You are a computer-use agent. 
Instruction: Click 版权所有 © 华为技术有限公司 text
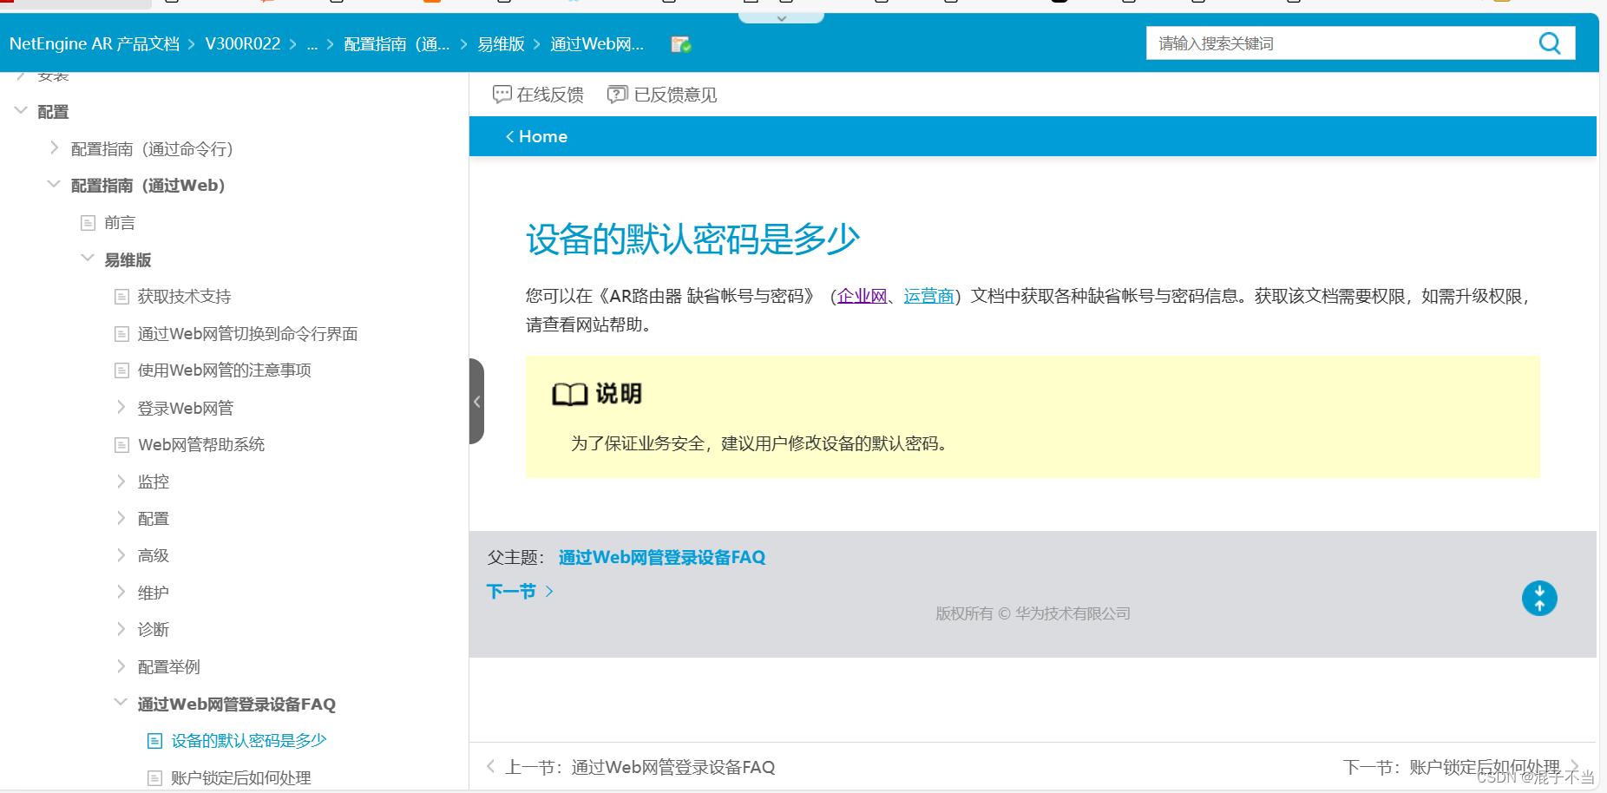(x=1033, y=613)
